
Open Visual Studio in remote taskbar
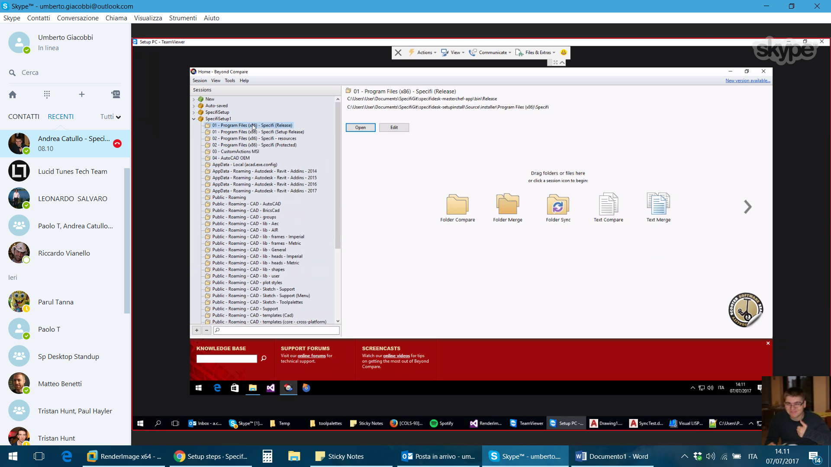[x=271, y=388]
